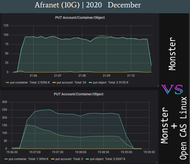Toggle put account series in bottom legend
The image size is (190, 164).
click(x=63, y=159)
